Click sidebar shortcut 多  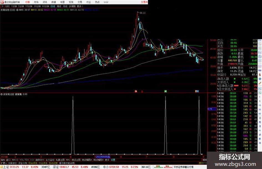tap(260, 135)
